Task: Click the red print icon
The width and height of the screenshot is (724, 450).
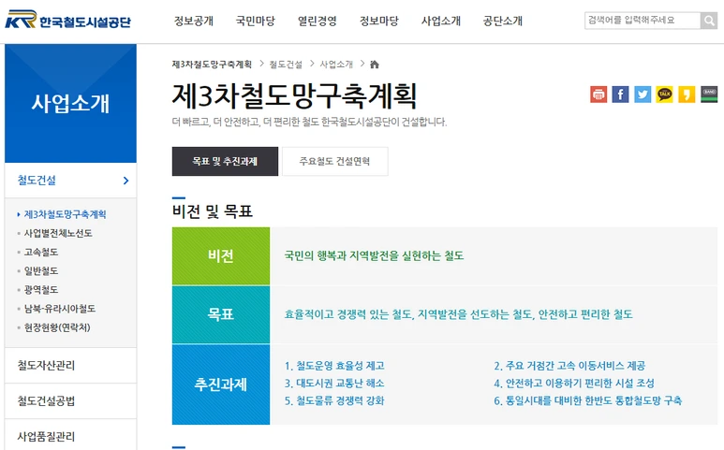Action: [598, 94]
